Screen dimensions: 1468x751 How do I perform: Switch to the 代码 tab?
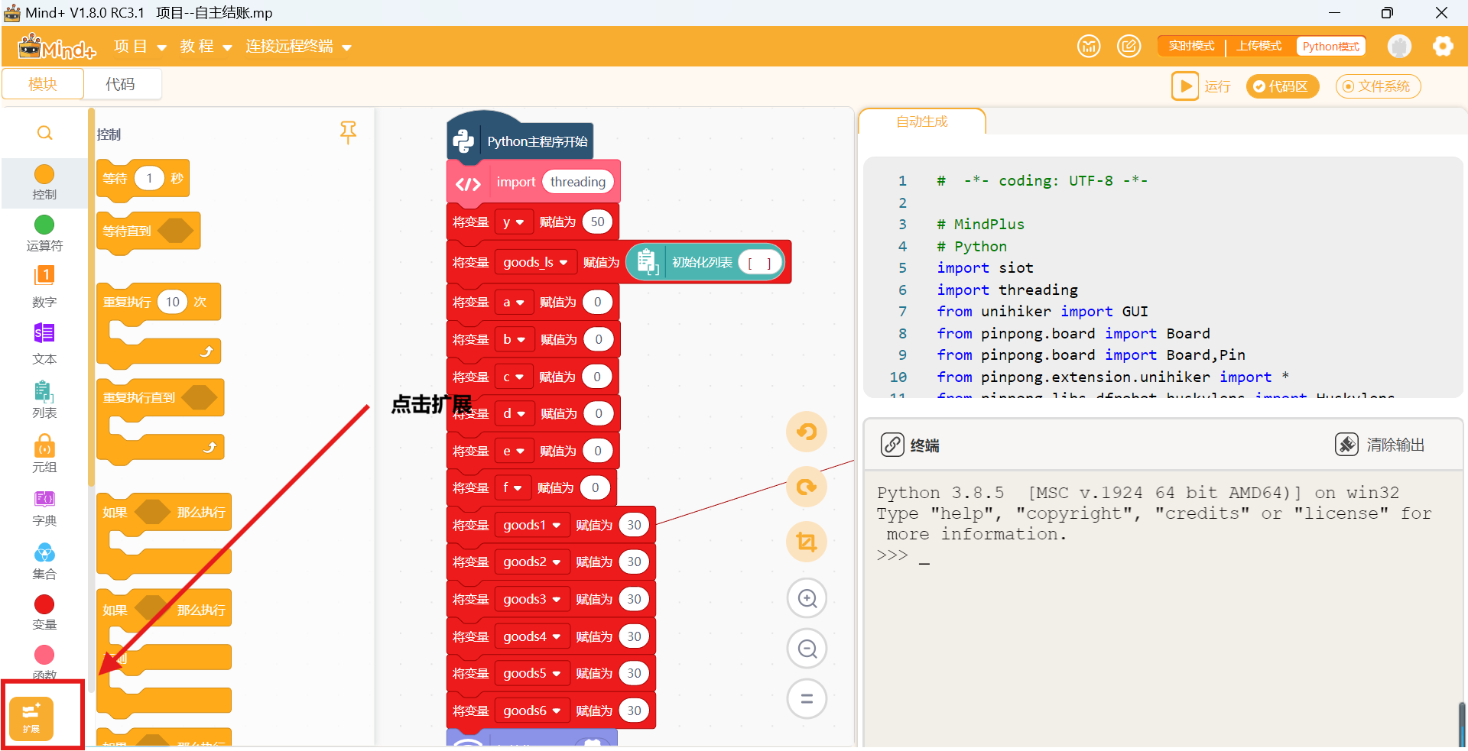[121, 84]
